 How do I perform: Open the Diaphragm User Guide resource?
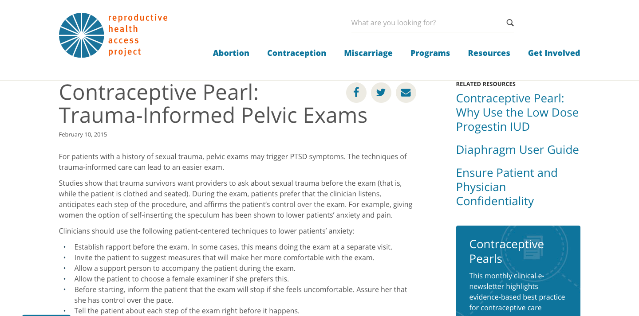tap(517, 150)
